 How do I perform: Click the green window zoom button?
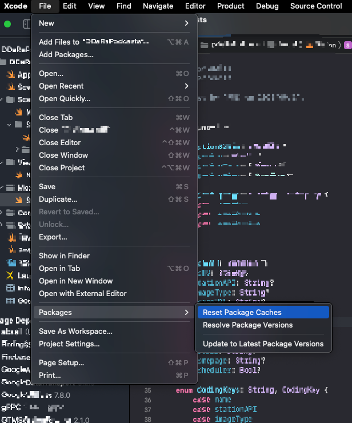coord(7,24)
